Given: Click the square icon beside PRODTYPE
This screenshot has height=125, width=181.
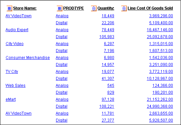Looking at the screenshot, I should [x=59, y=8].
